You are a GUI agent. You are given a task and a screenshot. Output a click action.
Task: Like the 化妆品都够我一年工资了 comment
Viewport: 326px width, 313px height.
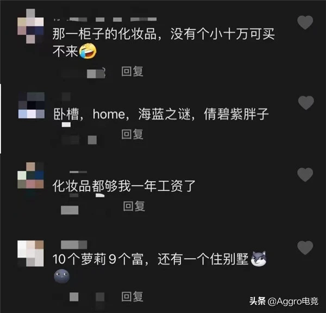pos(305,174)
